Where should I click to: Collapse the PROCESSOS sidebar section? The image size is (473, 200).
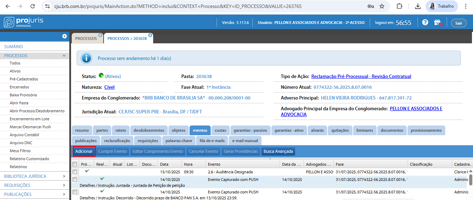(64, 55)
